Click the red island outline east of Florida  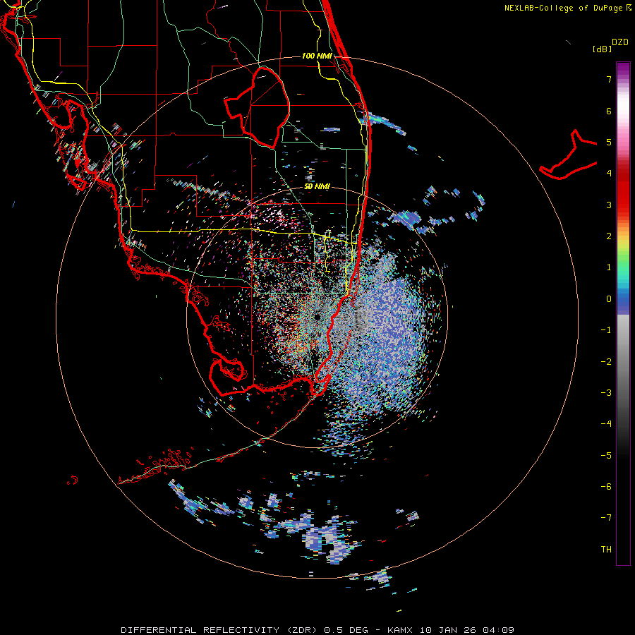coord(569,155)
